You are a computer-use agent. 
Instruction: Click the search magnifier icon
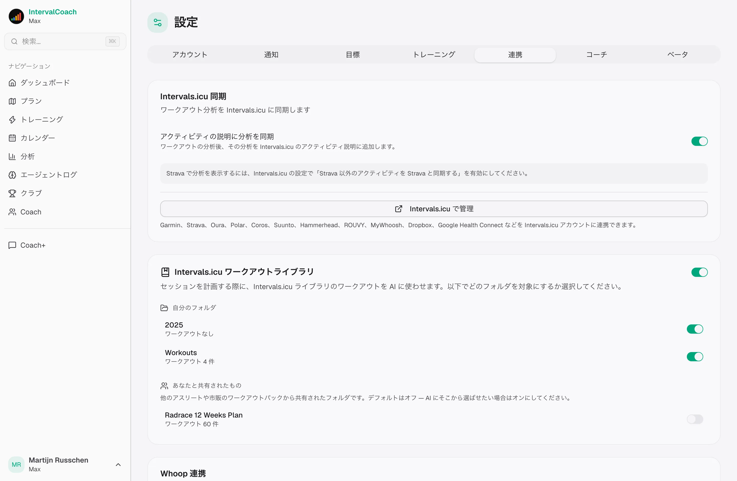click(14, 41)
